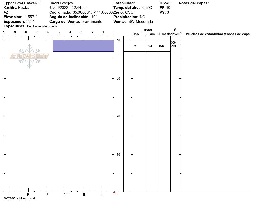Click the 'Notas del capas' label
254x215 pixels.
194,3
